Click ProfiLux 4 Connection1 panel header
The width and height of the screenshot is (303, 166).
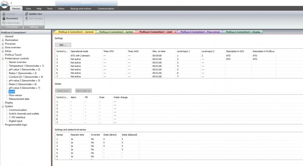pos(26,33)
